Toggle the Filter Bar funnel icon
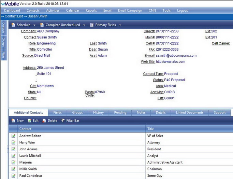Image resolution: width=233 pixels, height=179 pixels. pyautogui.click(x=63, y=121)
